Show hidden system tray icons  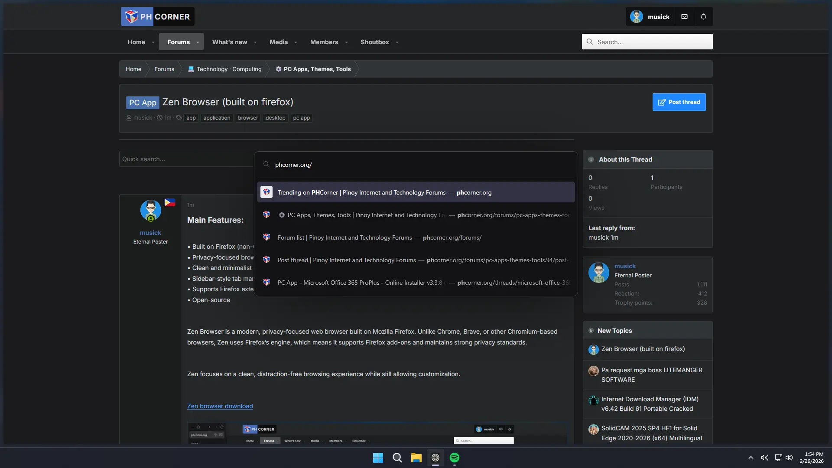point(751,458)
